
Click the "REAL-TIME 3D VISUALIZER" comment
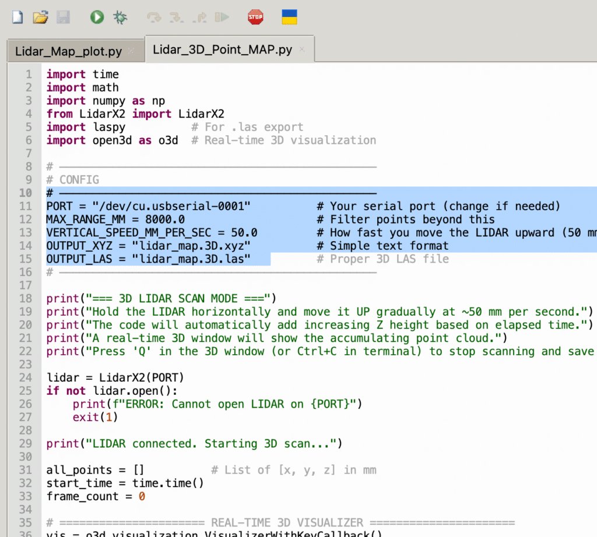point(287,523)
